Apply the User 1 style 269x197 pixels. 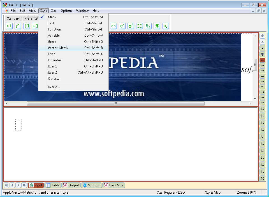(73, 66)
